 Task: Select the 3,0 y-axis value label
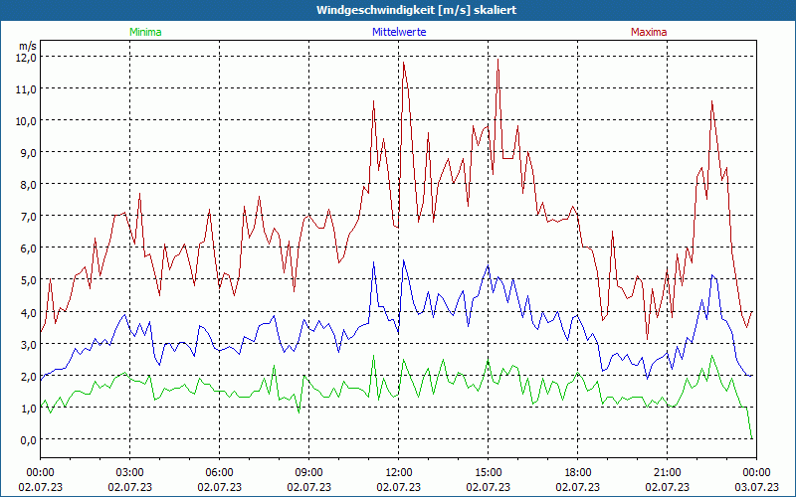click(x=27, y=344)
